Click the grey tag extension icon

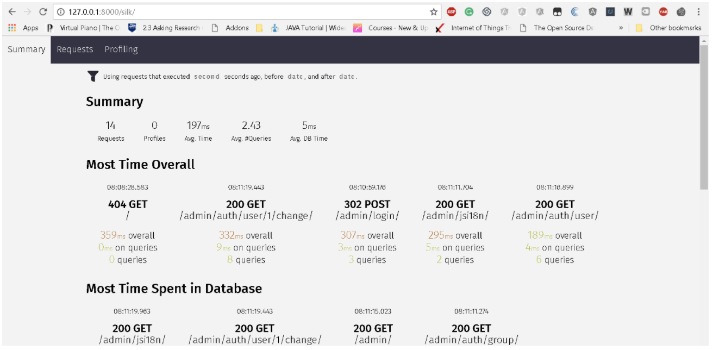(646, 11)
